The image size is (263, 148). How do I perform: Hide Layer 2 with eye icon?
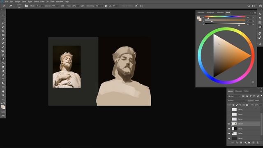point(229,133)
